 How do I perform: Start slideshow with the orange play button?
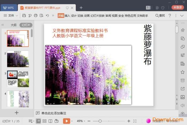(67, 121)
